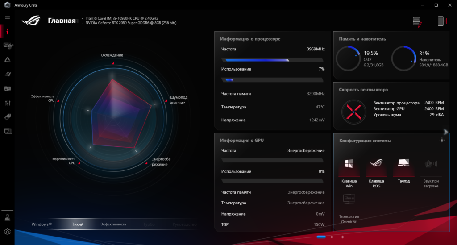The image size is (457, 245).
Task: Toggle Звук при загрузке setting
Action: 431,173
